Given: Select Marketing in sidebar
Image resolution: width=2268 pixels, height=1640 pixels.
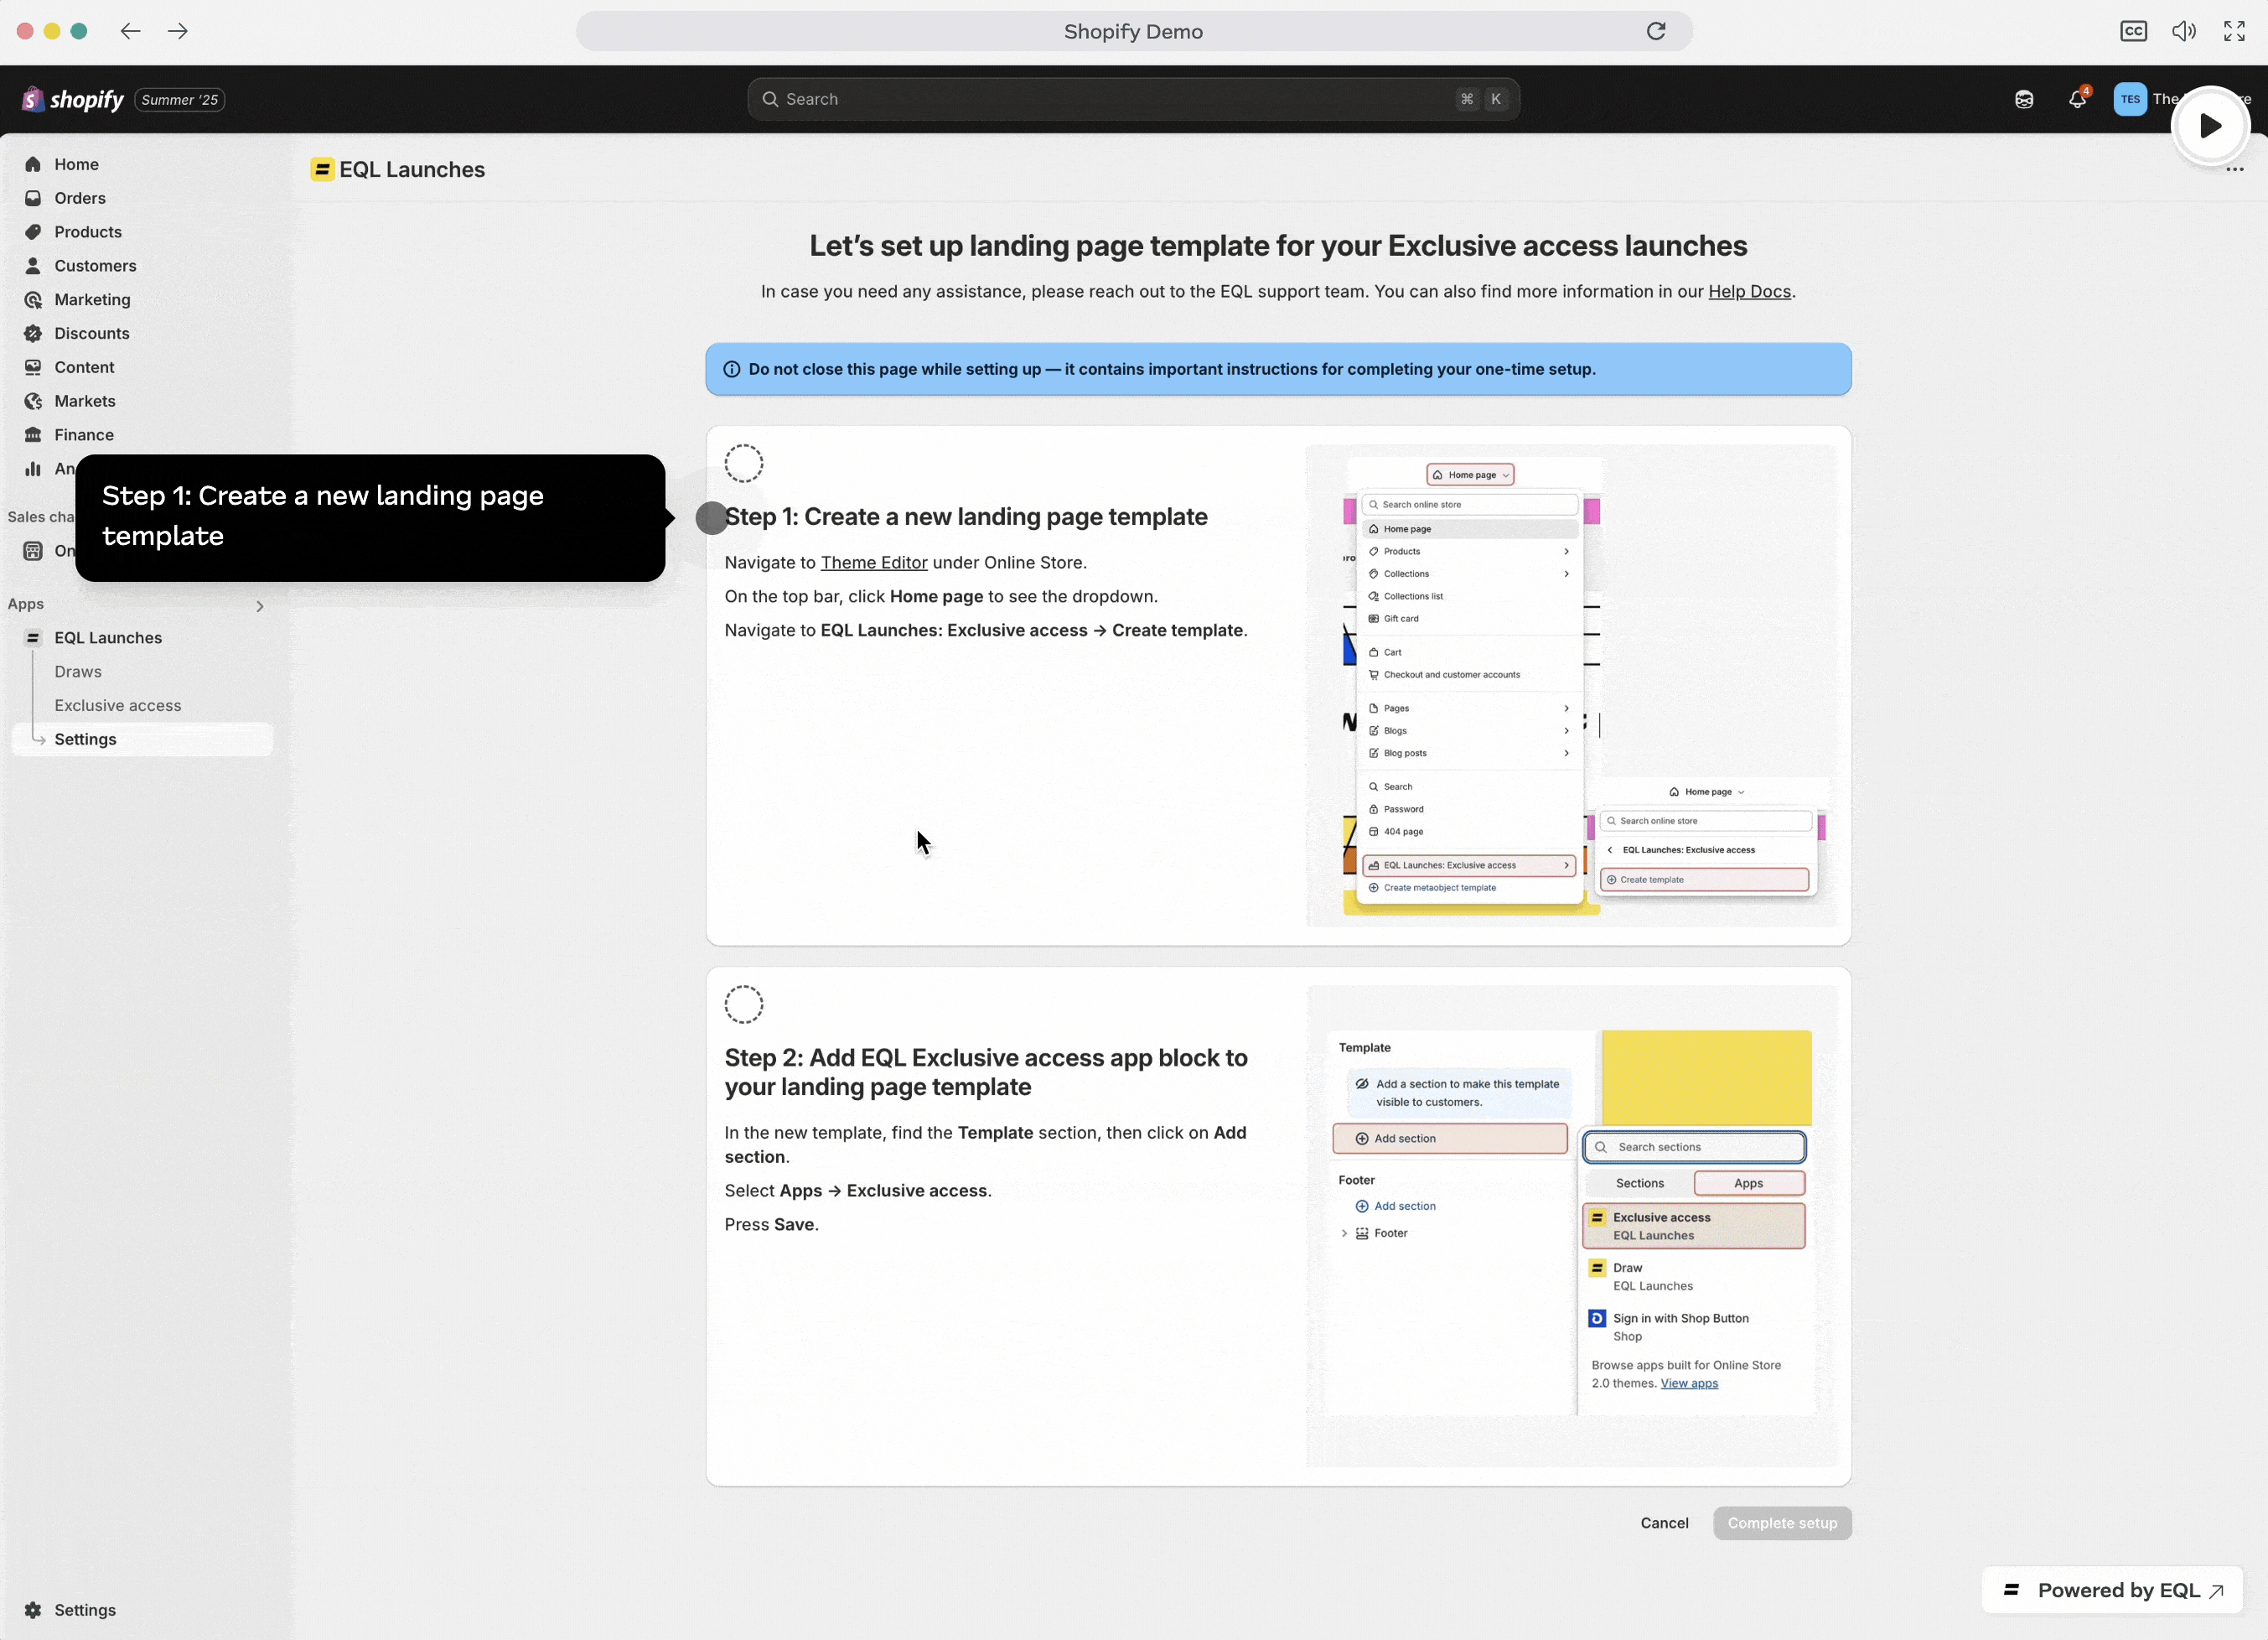Looking at the screenshot, I should point(92,300).
